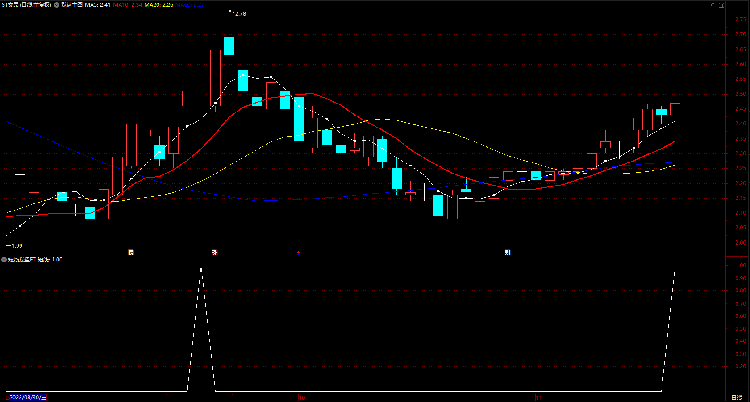The height and width of the screenshot is (402, 750).
Task: Click the 榜 event marker
Action: (131, 253)
